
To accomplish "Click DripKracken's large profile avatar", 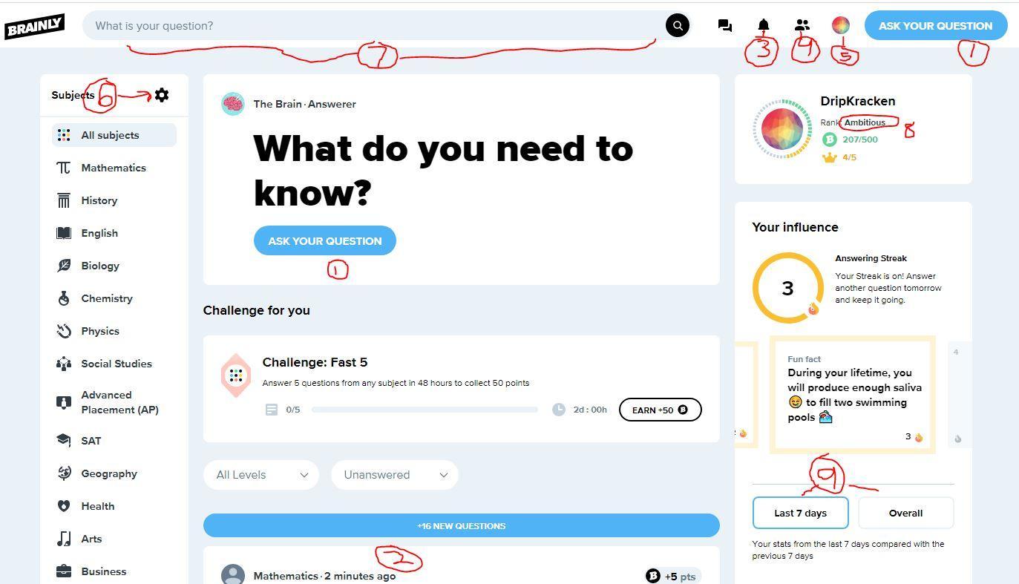I will click(782, 129).
